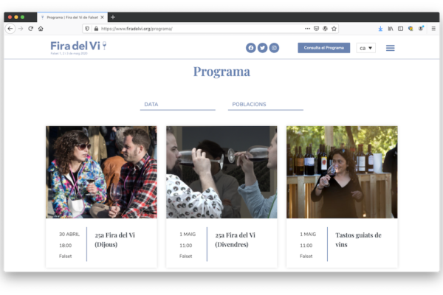443x295 pixels.
Task: Open page actions ellipsis menu
Action: pyautogui.click(x=308, y=29)
